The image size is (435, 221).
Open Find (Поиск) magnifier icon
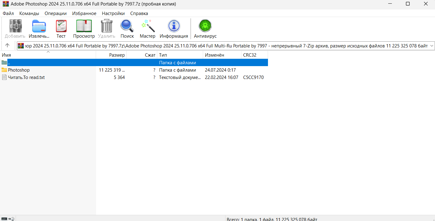pos(127,26)
